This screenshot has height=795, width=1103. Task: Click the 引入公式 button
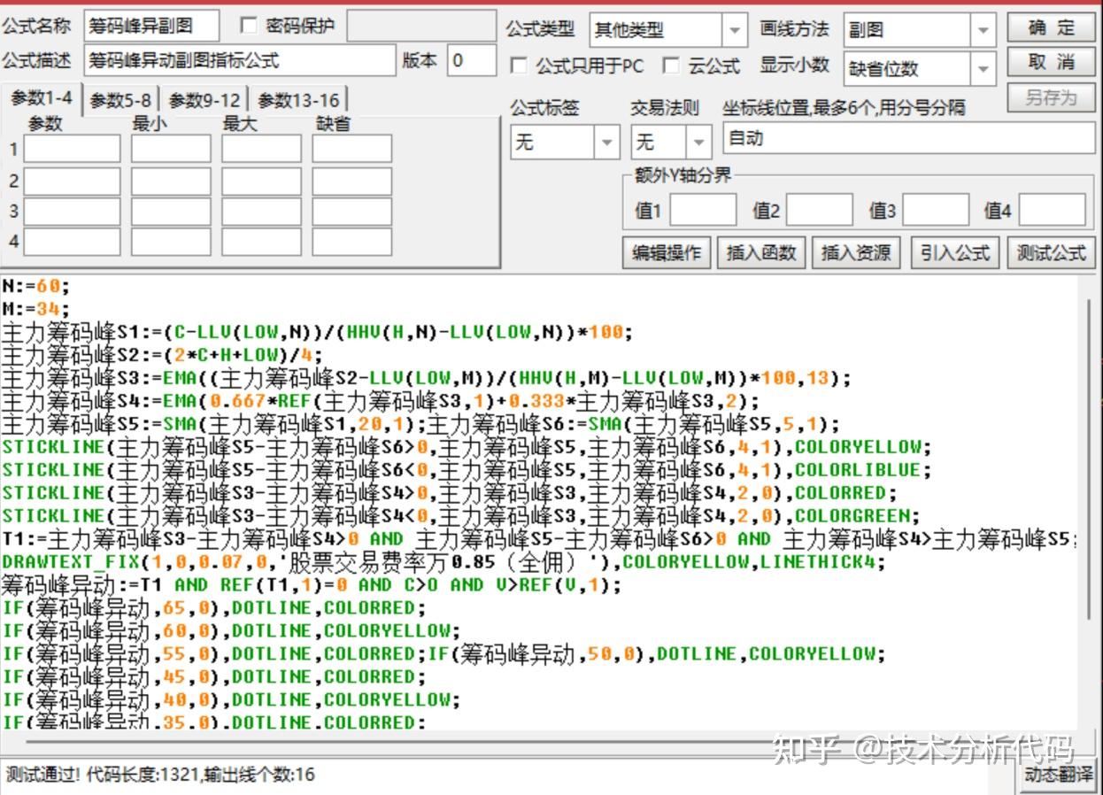pos(954,252)
